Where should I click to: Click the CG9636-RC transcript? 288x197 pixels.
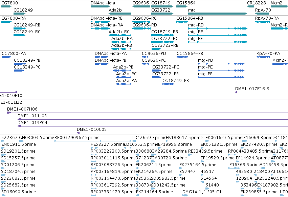(x=141, y=22)
